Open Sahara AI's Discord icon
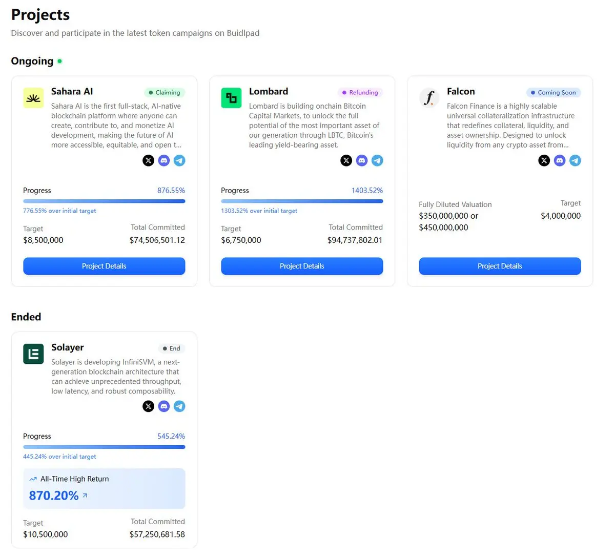 (164, 160)
